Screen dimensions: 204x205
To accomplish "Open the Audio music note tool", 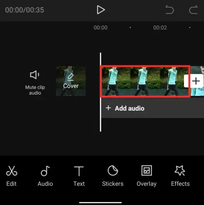I will (x=45, y=176).
